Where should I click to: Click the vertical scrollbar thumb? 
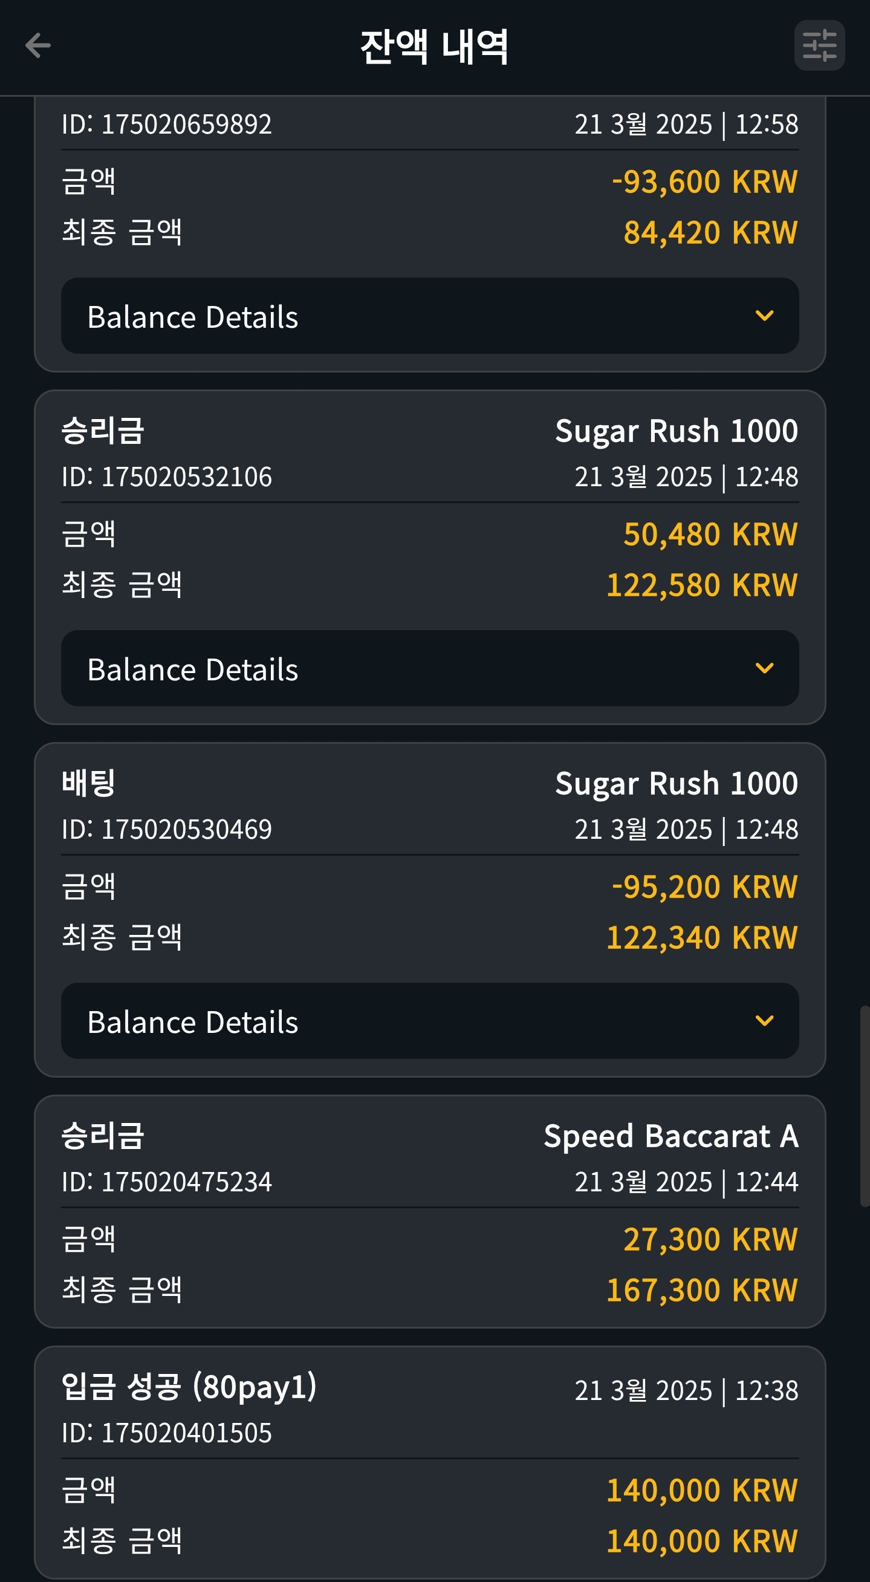[865, 1107]
